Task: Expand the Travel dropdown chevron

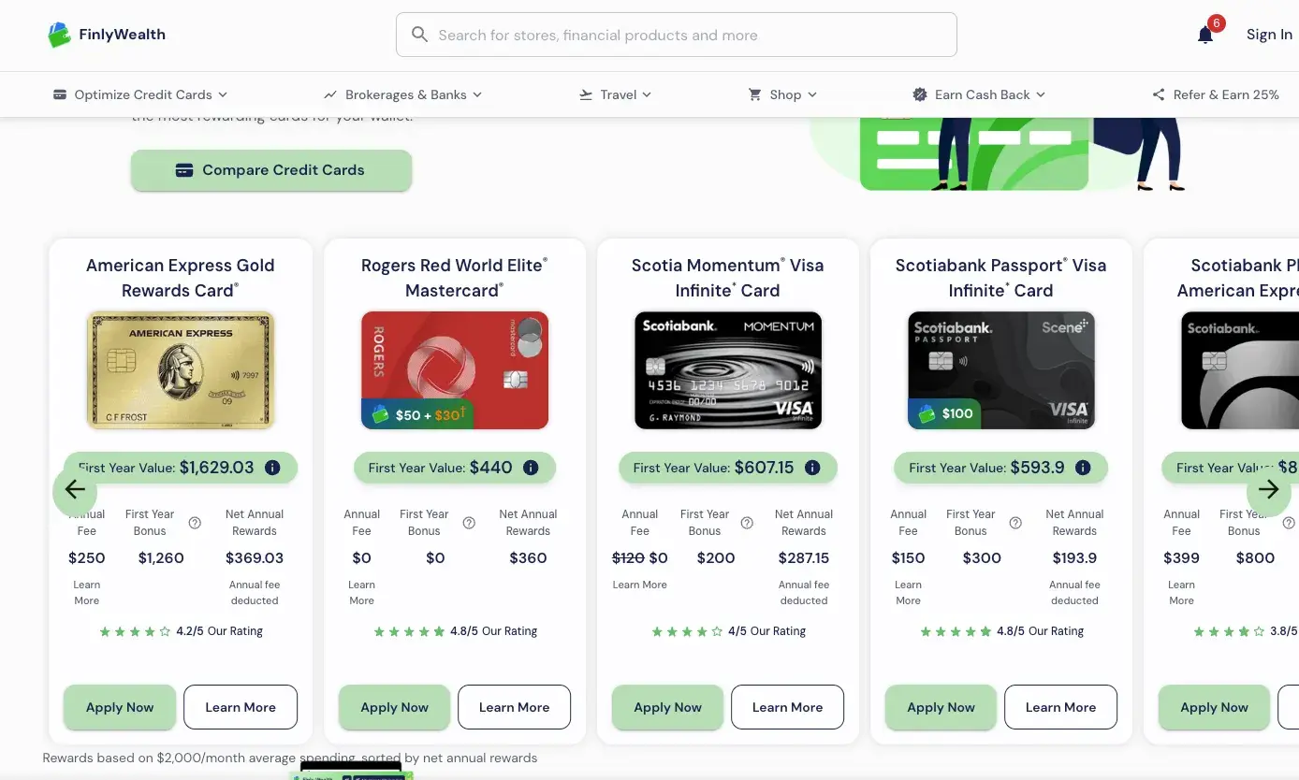Action: click(x=647, y=94)
